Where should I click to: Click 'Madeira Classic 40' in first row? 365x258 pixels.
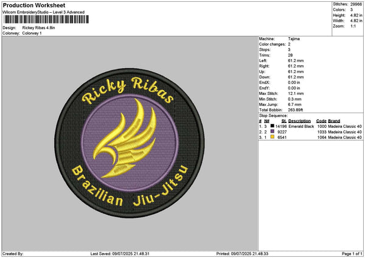click(x=345, y=127)
